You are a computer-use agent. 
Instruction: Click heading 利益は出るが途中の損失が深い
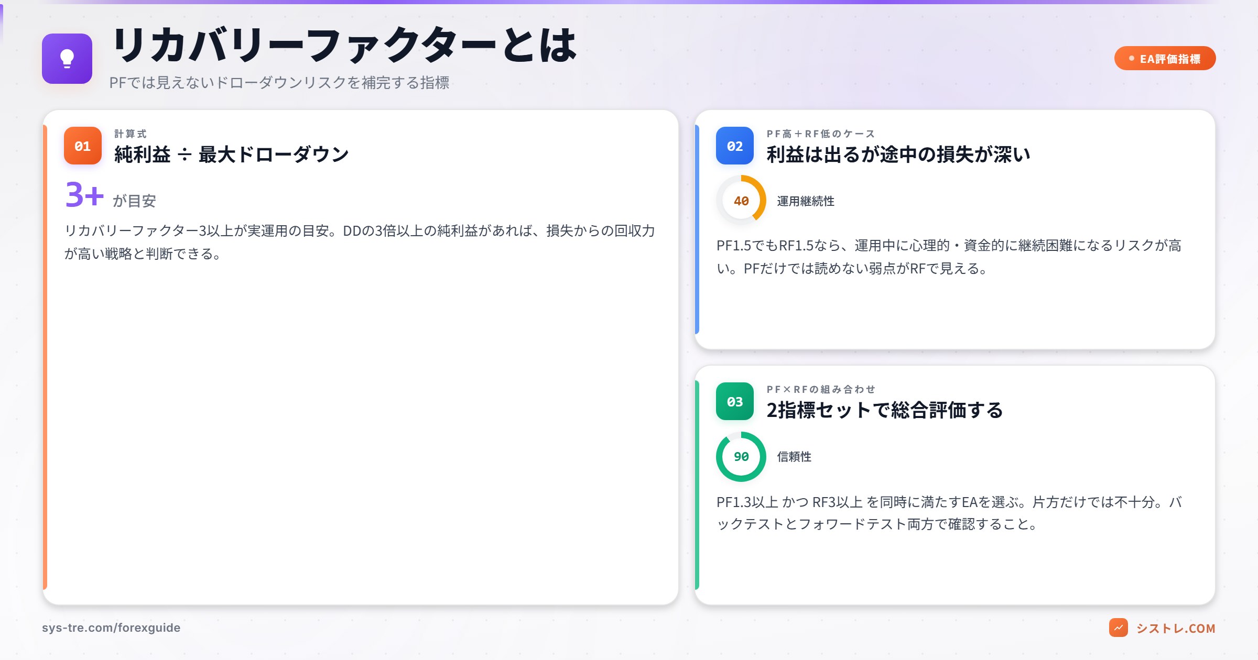[x=898, y=154]
